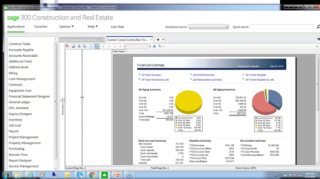The width and height of the screenshot is (320, 179).
Task: Open PowerPoint from the taskbar
Action: (x=117, y=175)
